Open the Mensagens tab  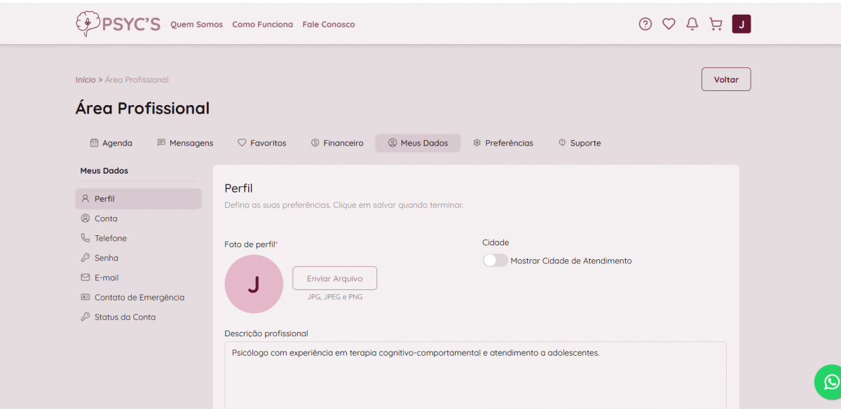(x=185, y=143)
